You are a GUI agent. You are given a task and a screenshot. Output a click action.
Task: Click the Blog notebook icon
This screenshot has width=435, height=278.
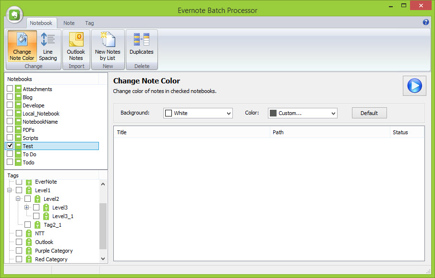(x=18, y=97)
